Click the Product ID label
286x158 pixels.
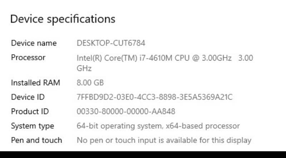pos(30,112)
